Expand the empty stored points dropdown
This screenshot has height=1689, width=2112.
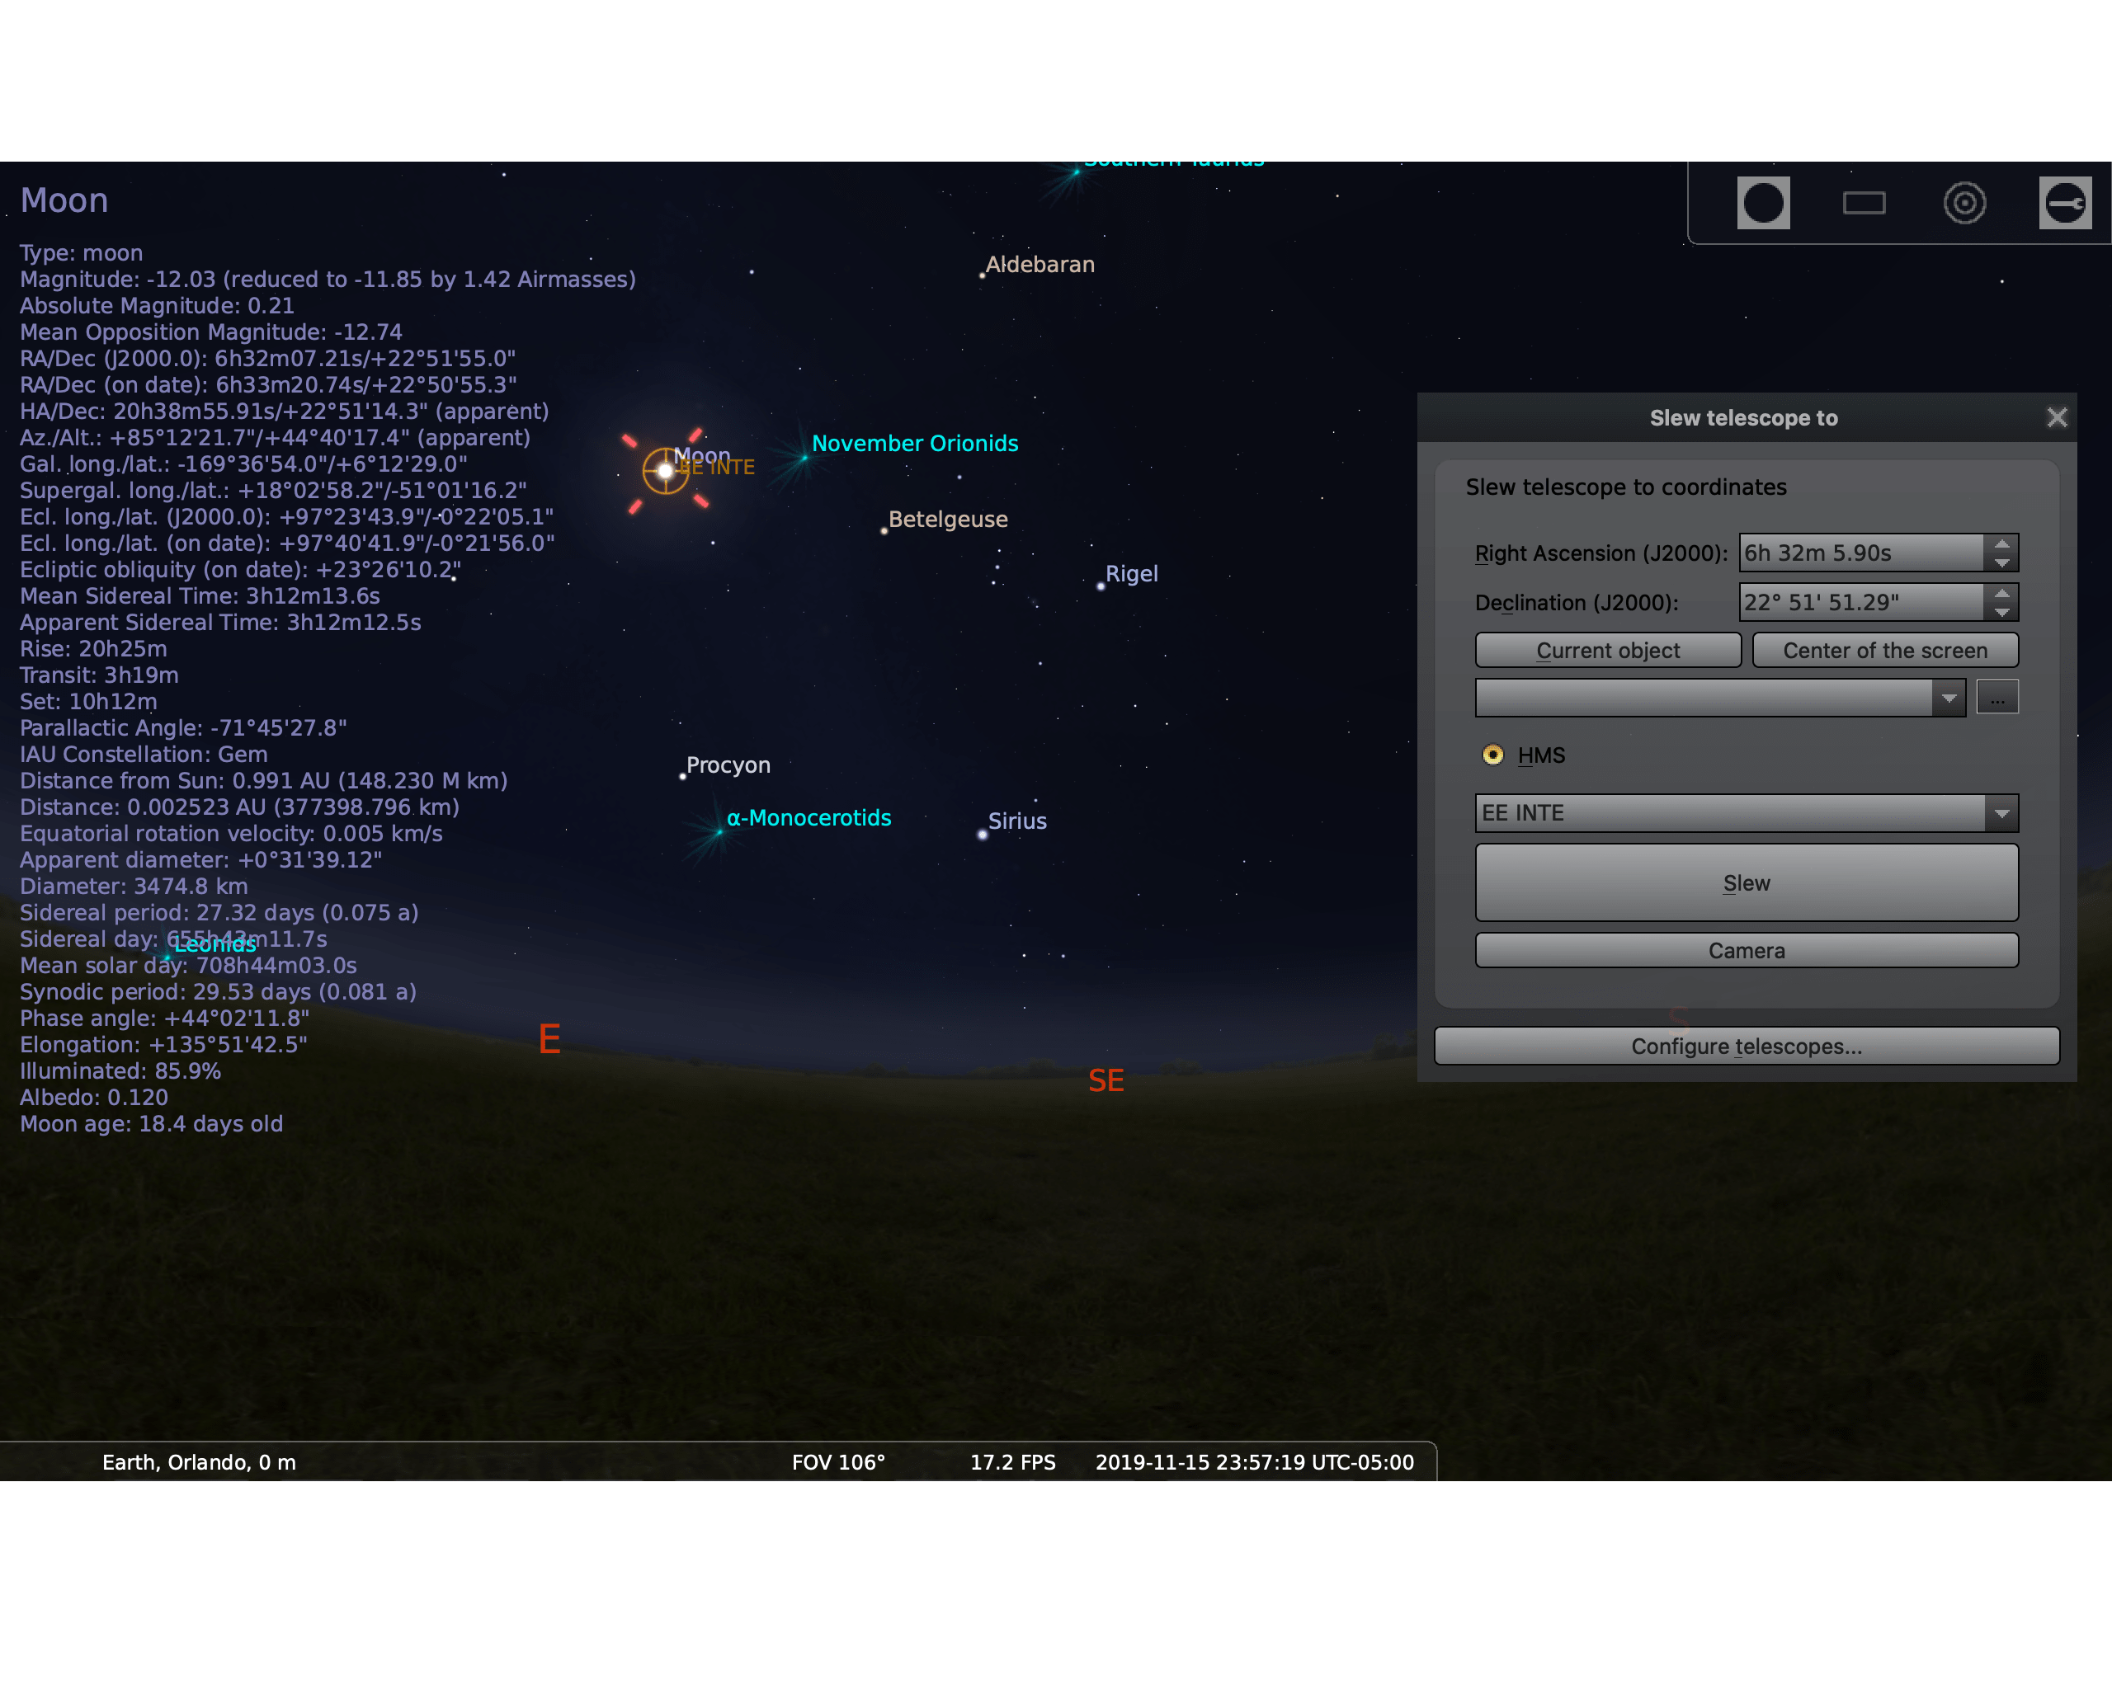1948,699
